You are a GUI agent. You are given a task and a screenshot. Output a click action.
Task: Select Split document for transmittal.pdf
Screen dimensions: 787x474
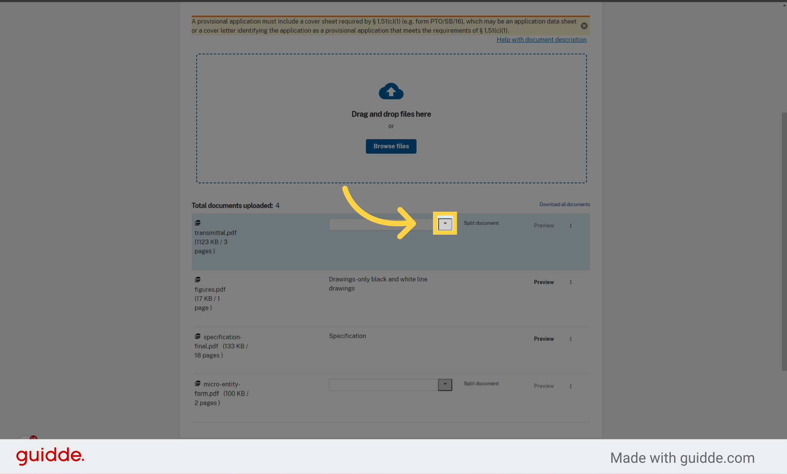coord(481,223)
